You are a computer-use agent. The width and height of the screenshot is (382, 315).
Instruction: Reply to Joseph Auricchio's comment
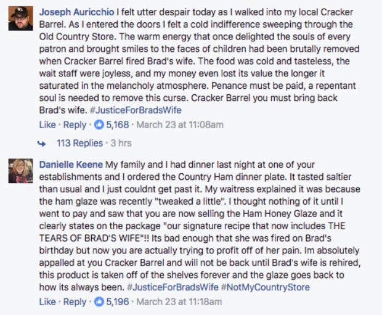click(75, 125)
